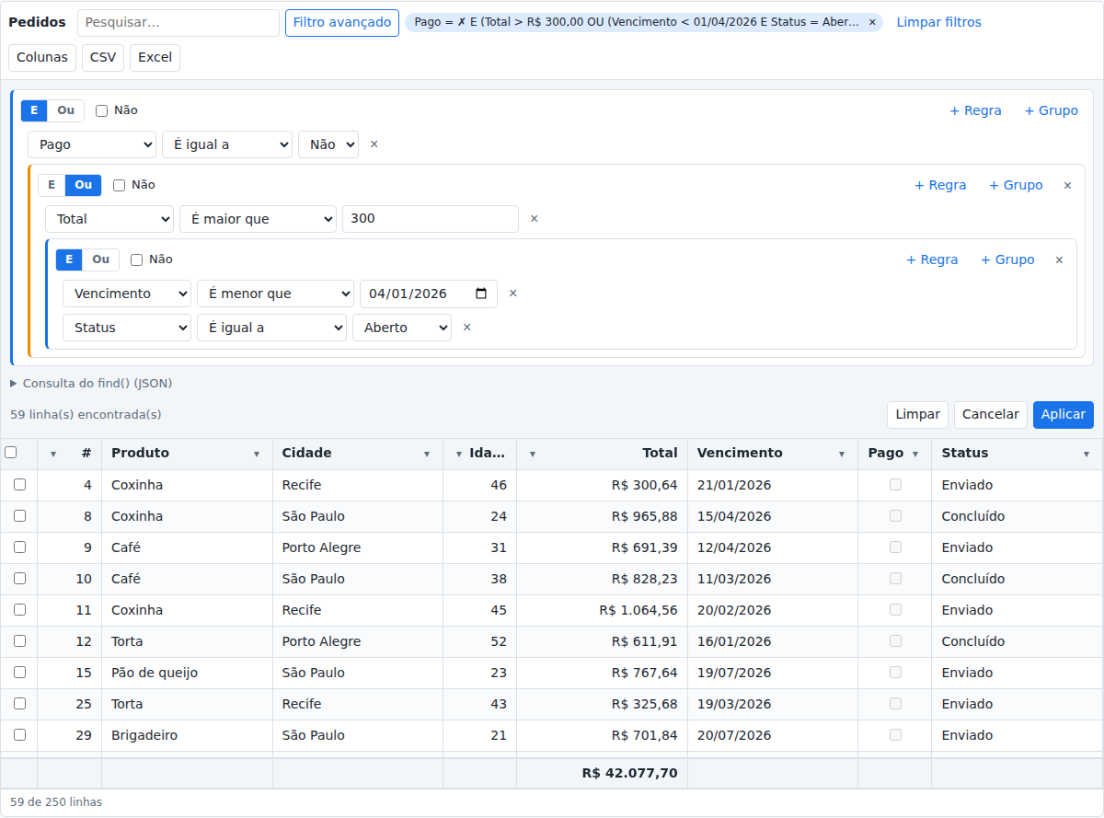
Task: Open the Cidade column filter arrow
Action: point(427,454)
